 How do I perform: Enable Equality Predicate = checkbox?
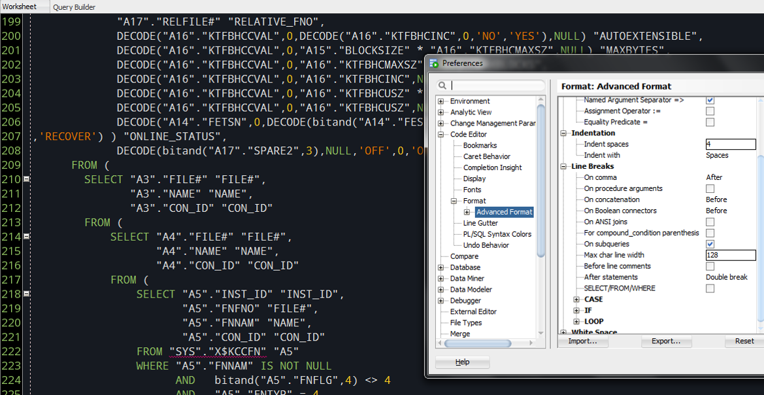710,122
